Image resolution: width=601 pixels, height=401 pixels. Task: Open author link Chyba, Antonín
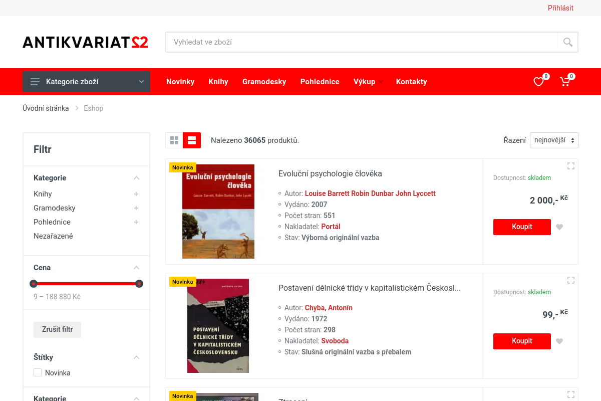pyautogui.click(x=329, y=308)
